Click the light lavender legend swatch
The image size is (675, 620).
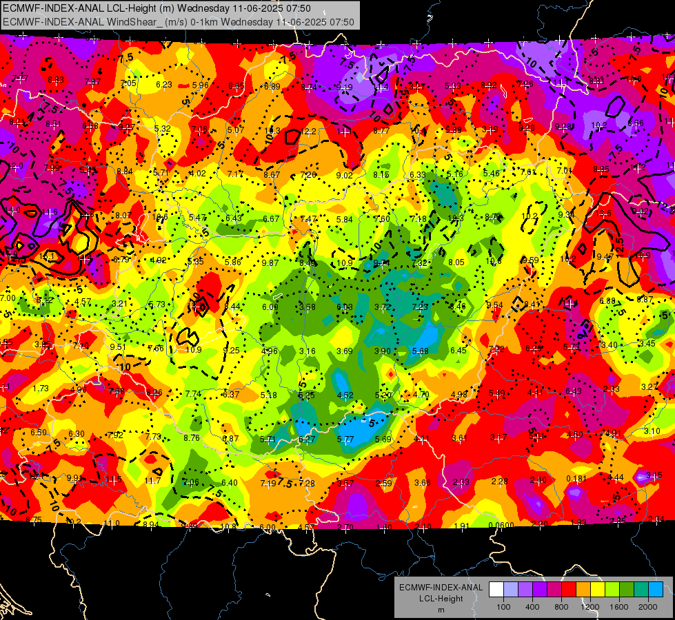click(510, 590)
